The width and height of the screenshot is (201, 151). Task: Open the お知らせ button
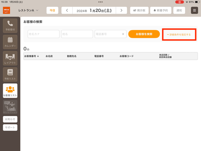click(x=10, y=119)
